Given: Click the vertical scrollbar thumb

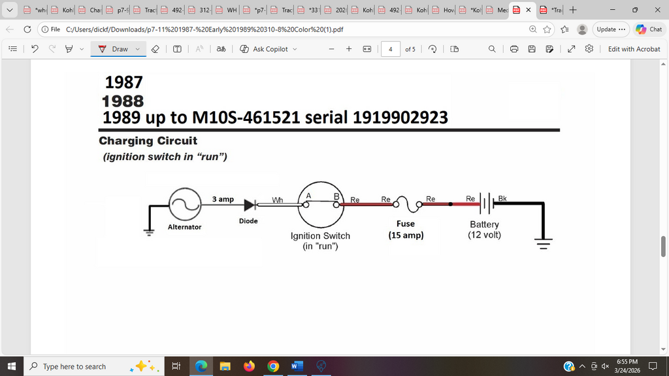Looking at the screenshot, I should 664,246.
